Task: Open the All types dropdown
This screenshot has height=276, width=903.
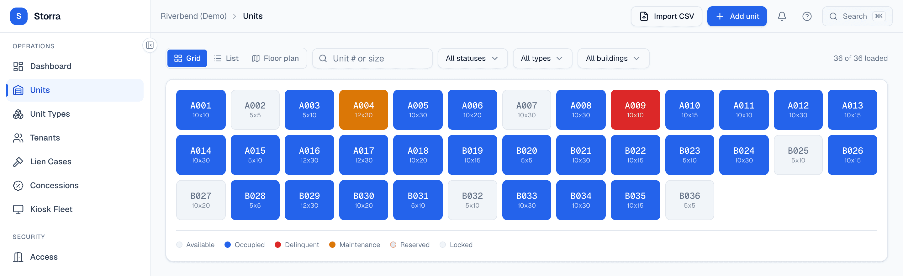Action: tap(542, 58)
